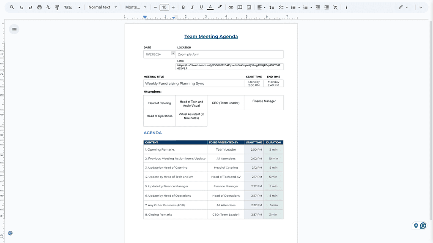Insert a checklist

281,8
